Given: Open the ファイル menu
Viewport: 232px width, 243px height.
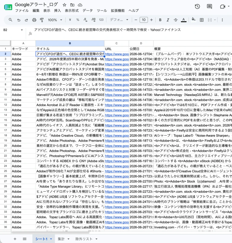Looking at the screenshot, I should [22, 11].
